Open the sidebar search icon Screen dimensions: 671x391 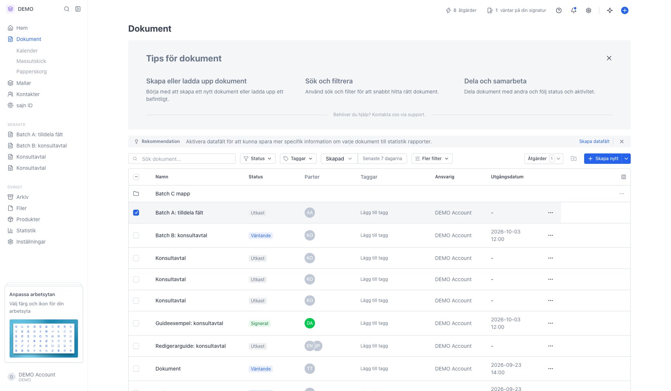click(x=67, y=9)
